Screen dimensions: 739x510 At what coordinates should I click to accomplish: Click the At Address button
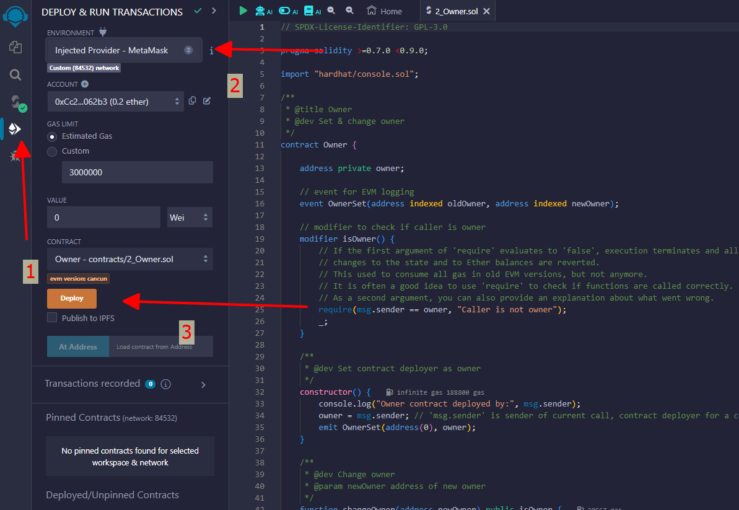pyautogui.click(x=78, y=346)
